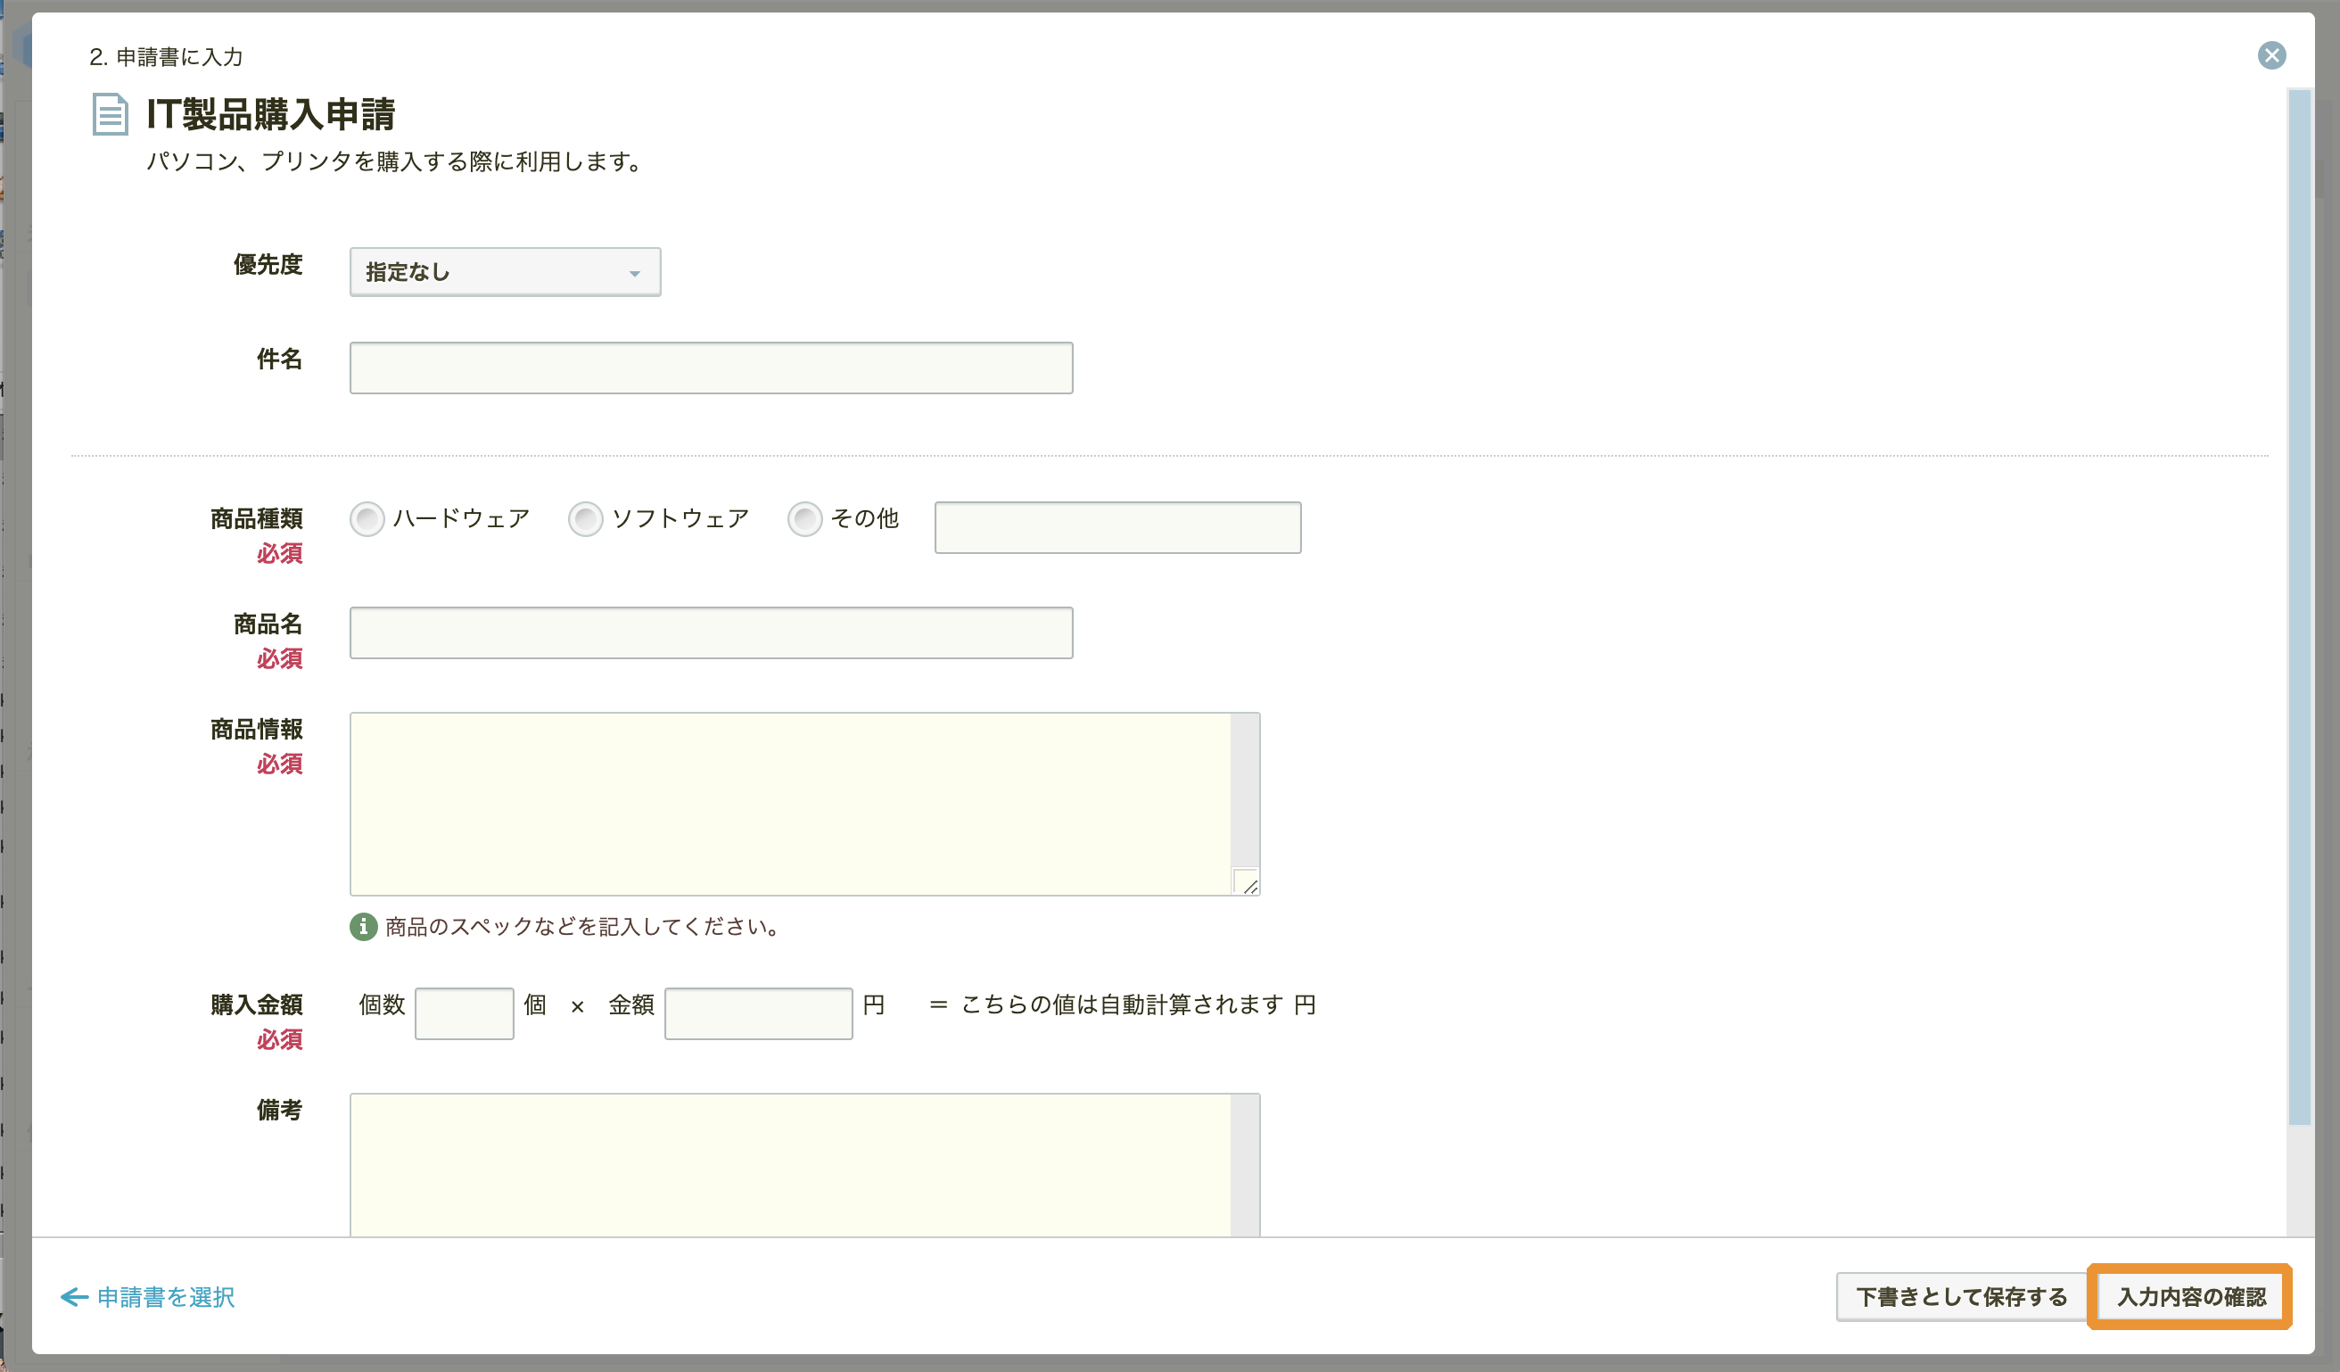Click the 商品情報 textarea resize handle

tap(1246, 881)
